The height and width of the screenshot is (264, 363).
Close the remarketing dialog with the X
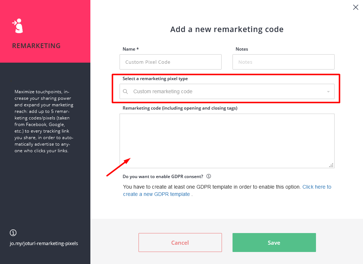click(356, 7)
